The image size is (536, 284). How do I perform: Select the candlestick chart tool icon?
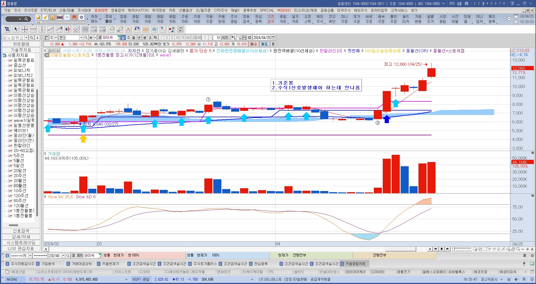pos(68,29)
